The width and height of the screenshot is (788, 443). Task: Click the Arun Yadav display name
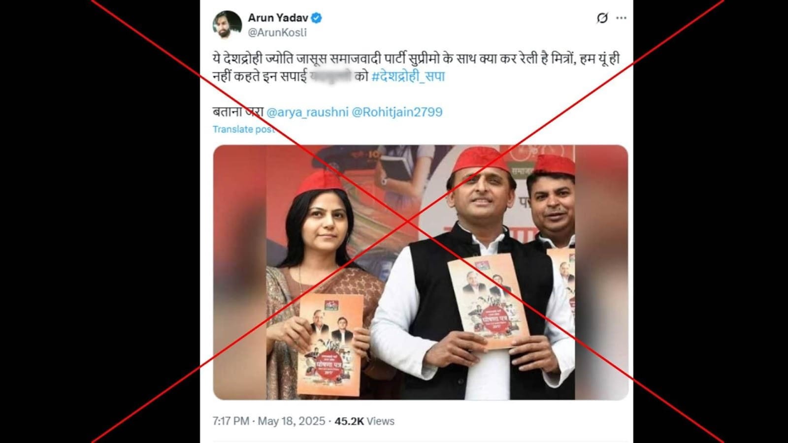pyautogui.click(x=278, y=18)
